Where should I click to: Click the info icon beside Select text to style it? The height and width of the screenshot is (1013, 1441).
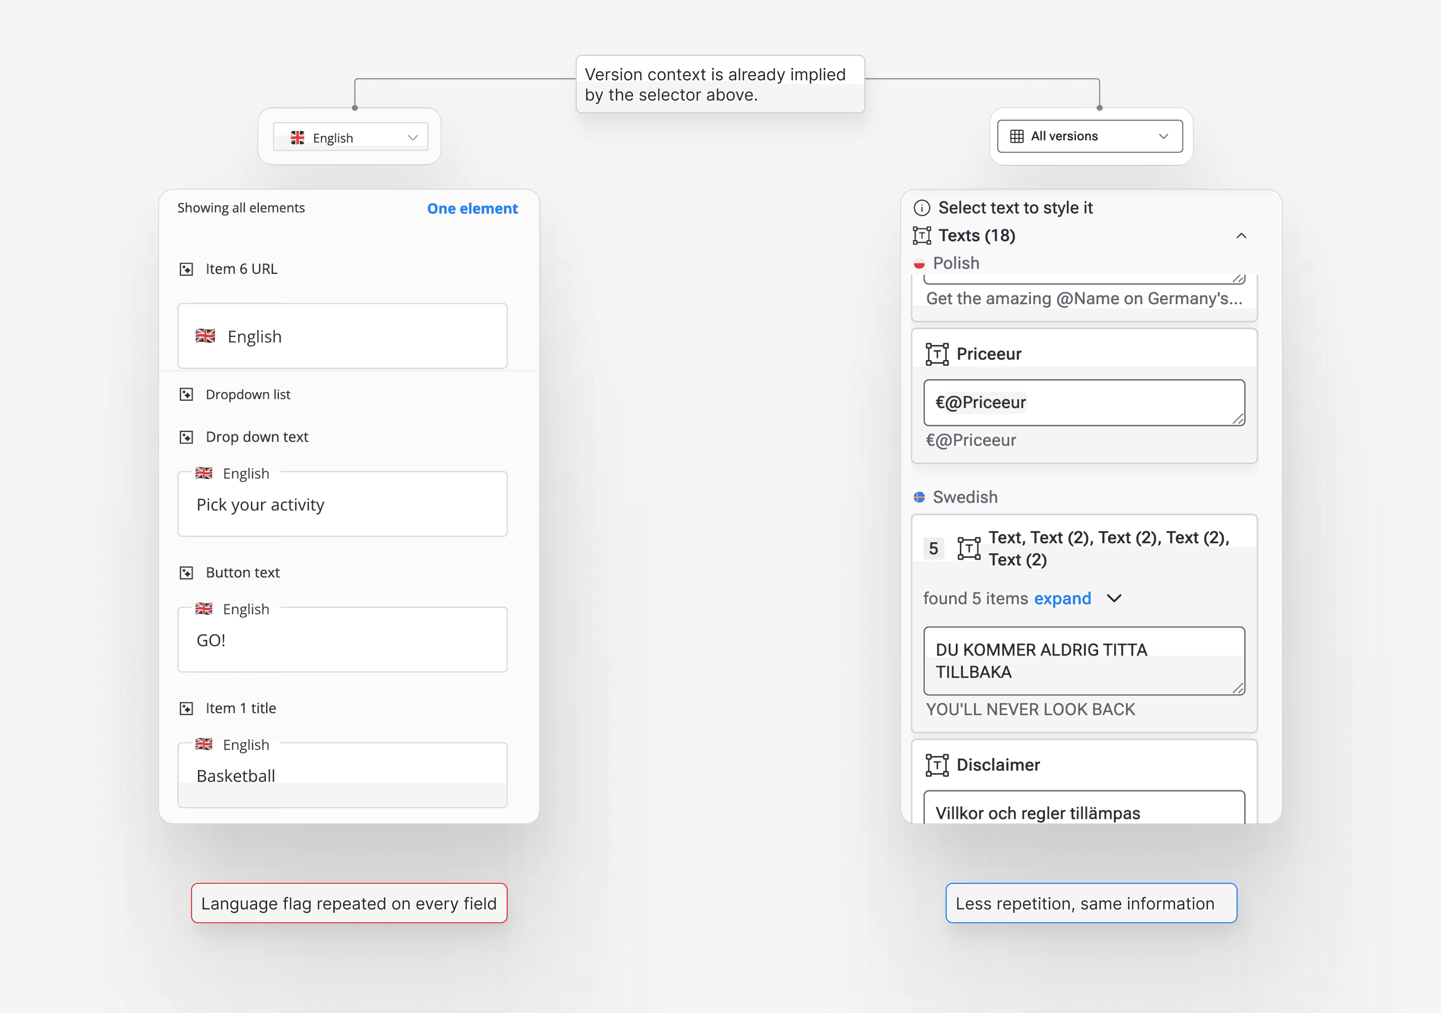point(921,208)
